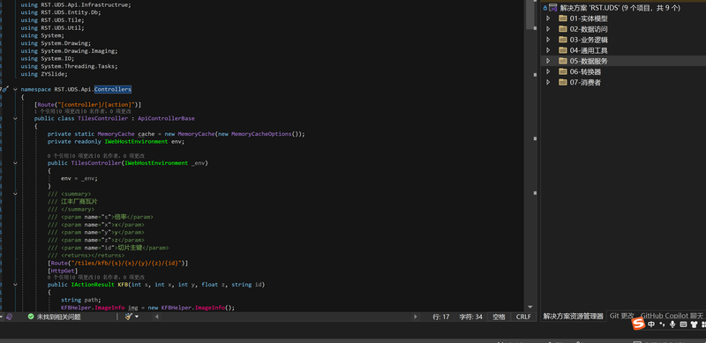Expand the 07-消费者 folder arrow
Image resolution: width=706 pixels, height=343 pixels.
[548, 82]
